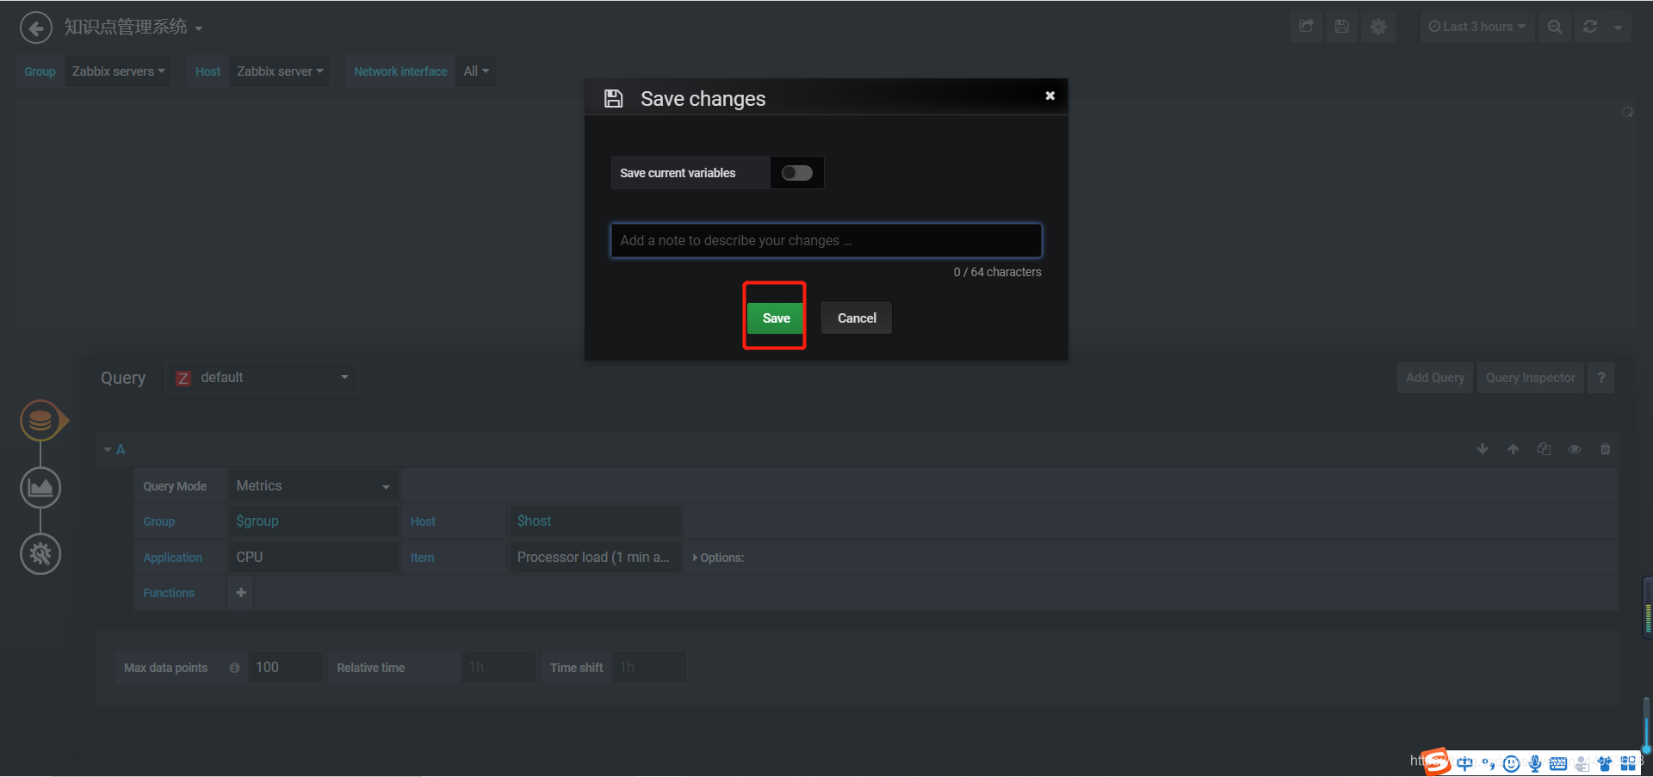Click the voice input microphone icon

tap(1535, 763)
